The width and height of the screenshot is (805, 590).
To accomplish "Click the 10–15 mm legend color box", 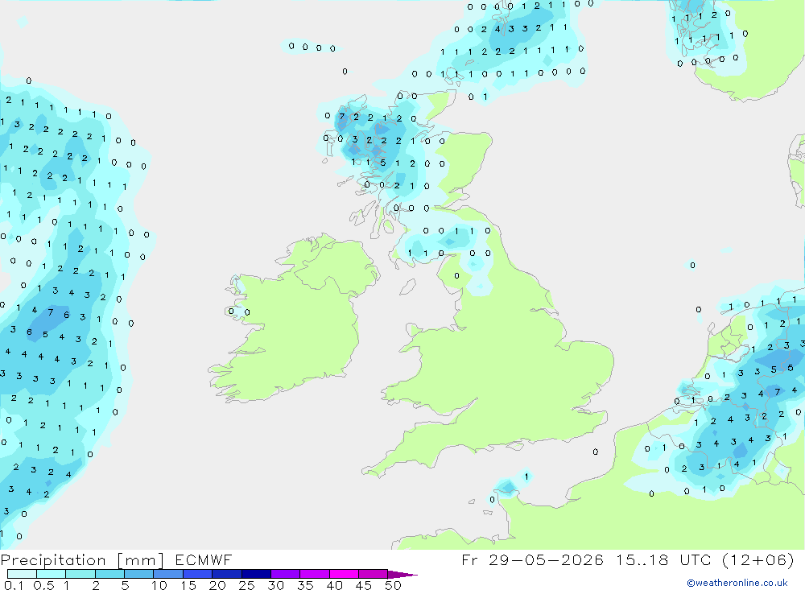I will pyautogui.click(x=168, y=574).
